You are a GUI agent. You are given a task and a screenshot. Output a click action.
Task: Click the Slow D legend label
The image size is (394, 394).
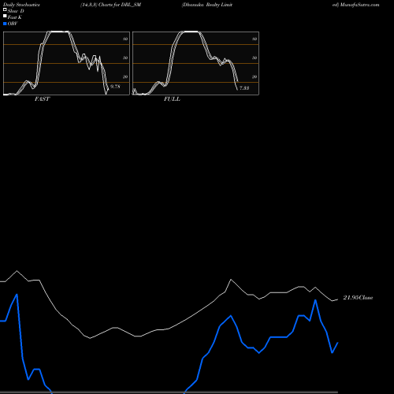click(16, 11)
